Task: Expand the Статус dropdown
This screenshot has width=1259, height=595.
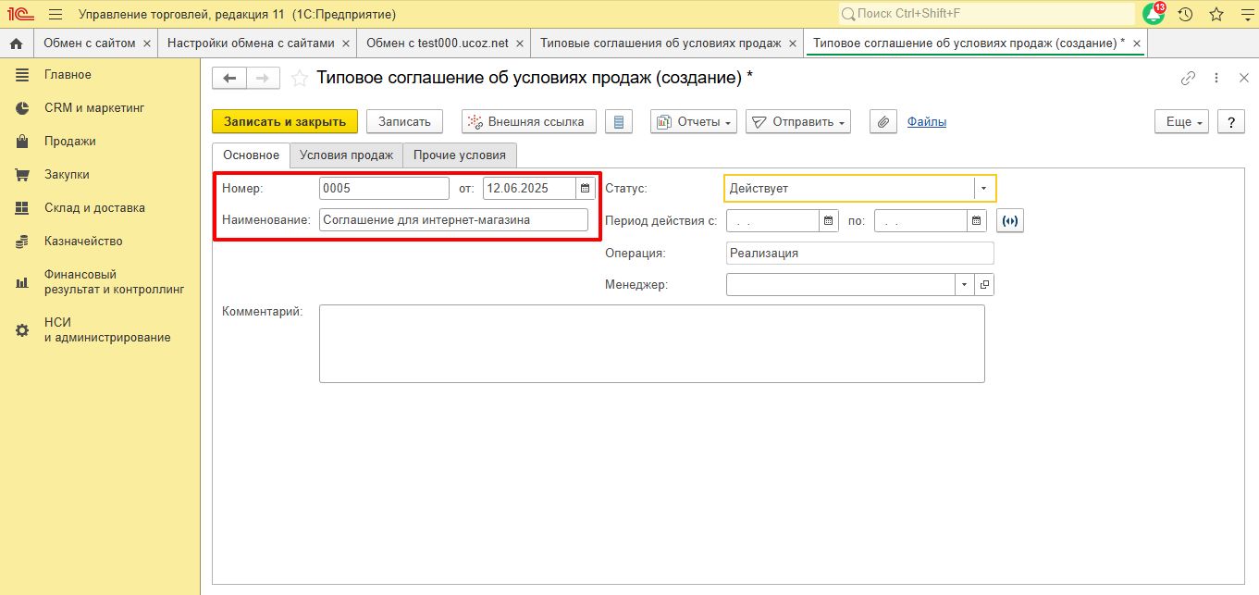Action: pyautogui.click(x=983, y=189)
